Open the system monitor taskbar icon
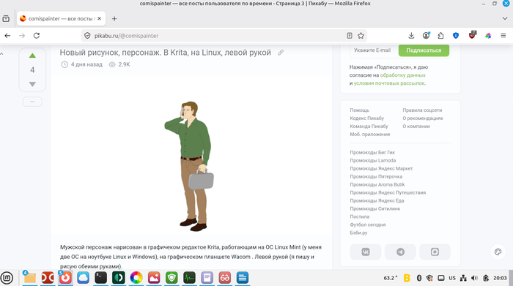513x286 pixels. pyautogui.click(x=189, y=278)
